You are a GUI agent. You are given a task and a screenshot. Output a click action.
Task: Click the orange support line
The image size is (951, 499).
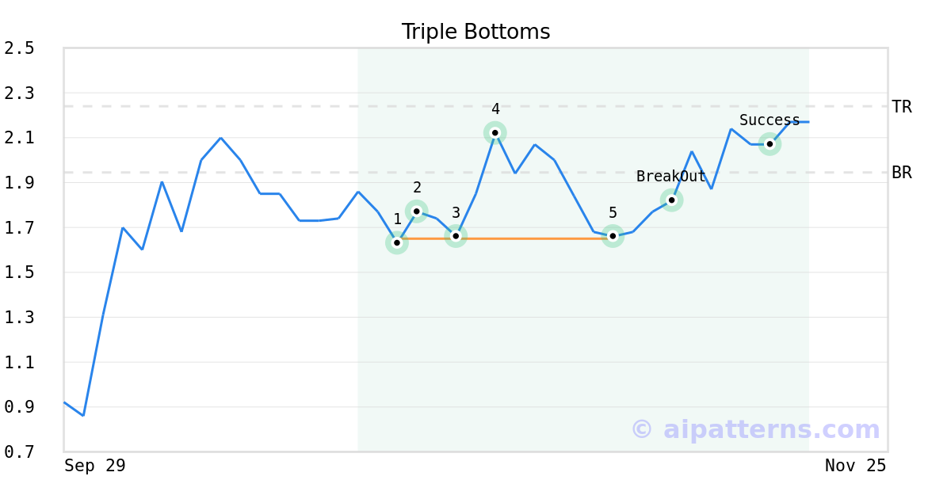point(531,238)
